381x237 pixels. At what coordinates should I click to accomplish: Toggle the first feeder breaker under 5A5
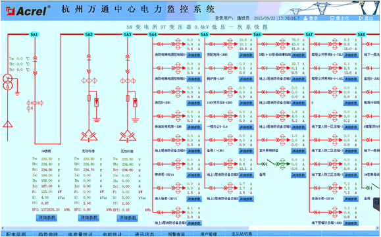(x=218, y=44)
